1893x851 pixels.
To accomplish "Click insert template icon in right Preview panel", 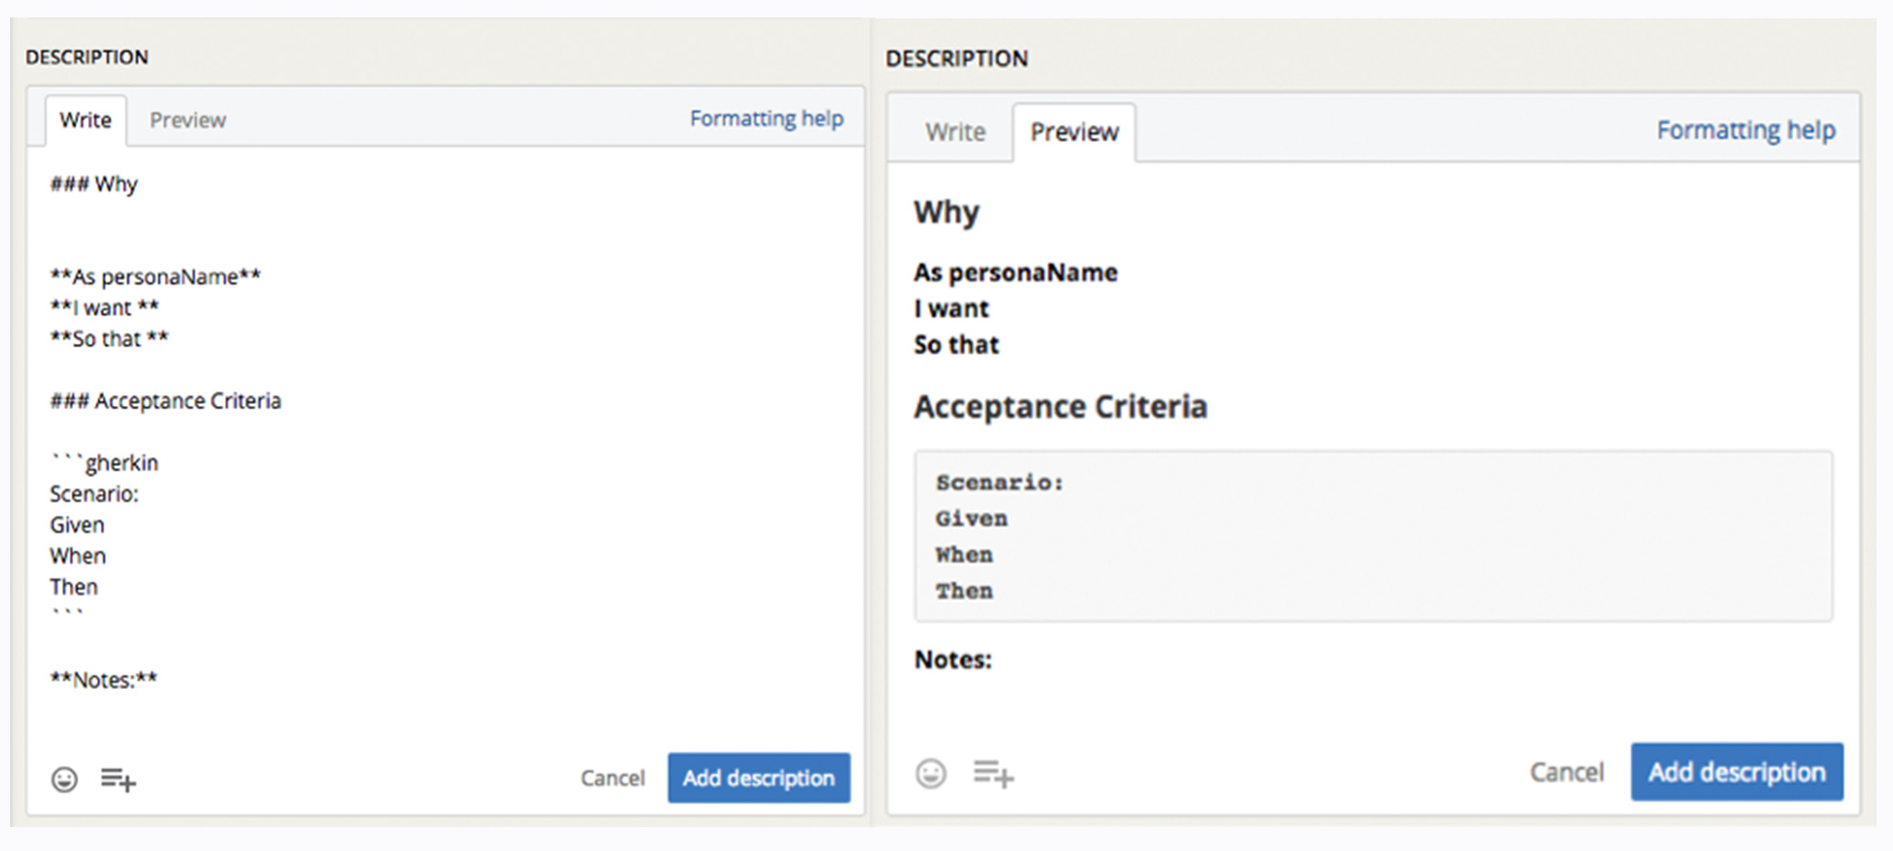I will [993, 773].
